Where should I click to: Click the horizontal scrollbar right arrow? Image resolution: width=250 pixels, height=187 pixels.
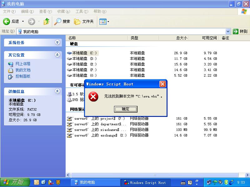247,175
